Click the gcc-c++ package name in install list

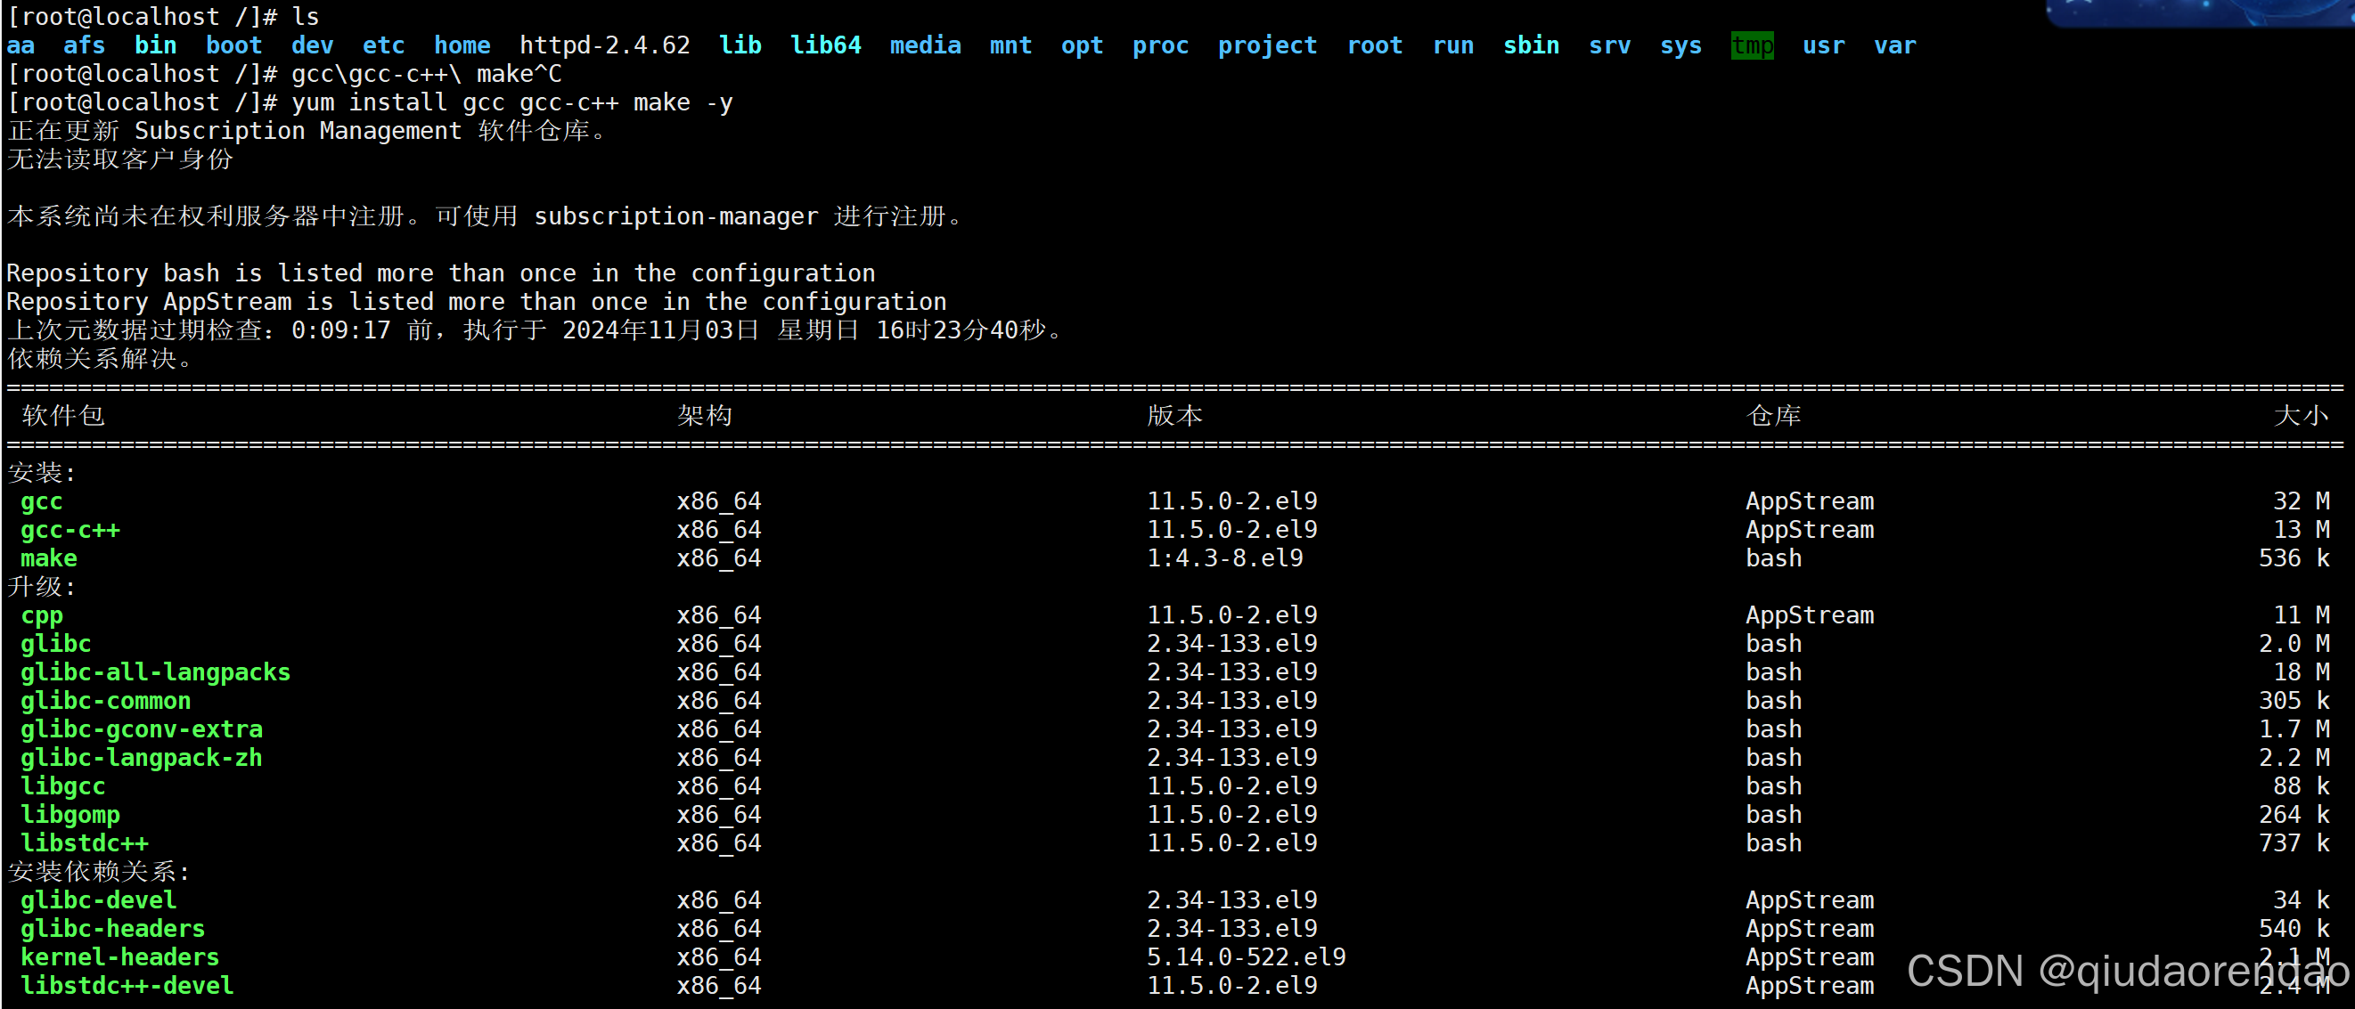point(70,530)
